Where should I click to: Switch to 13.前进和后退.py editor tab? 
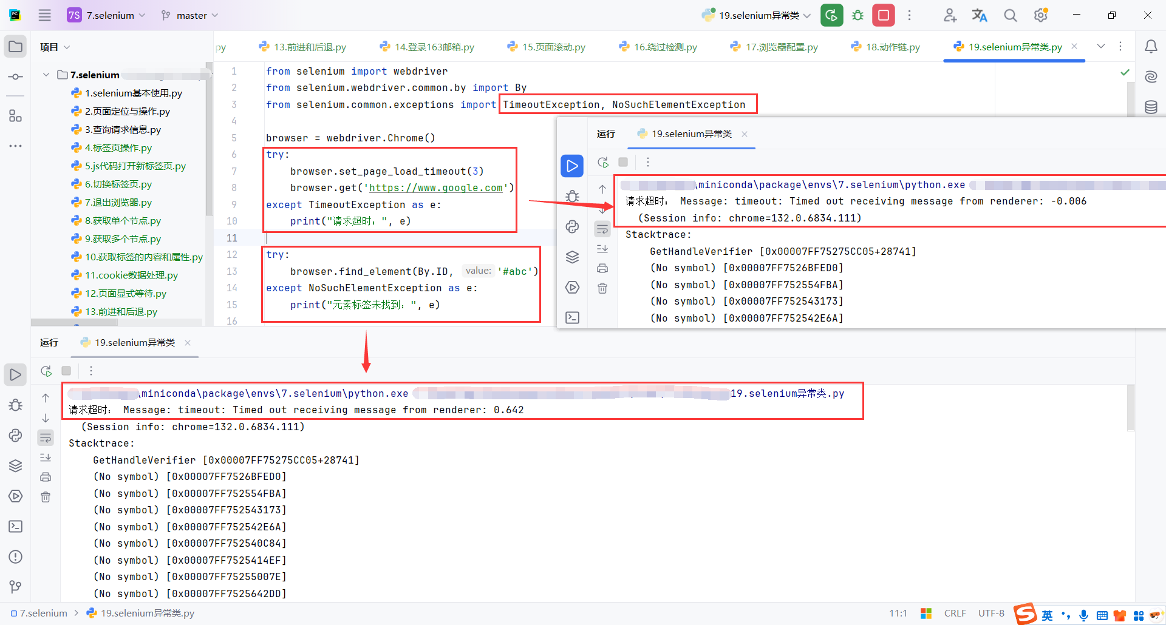click(x=302, y=47)
